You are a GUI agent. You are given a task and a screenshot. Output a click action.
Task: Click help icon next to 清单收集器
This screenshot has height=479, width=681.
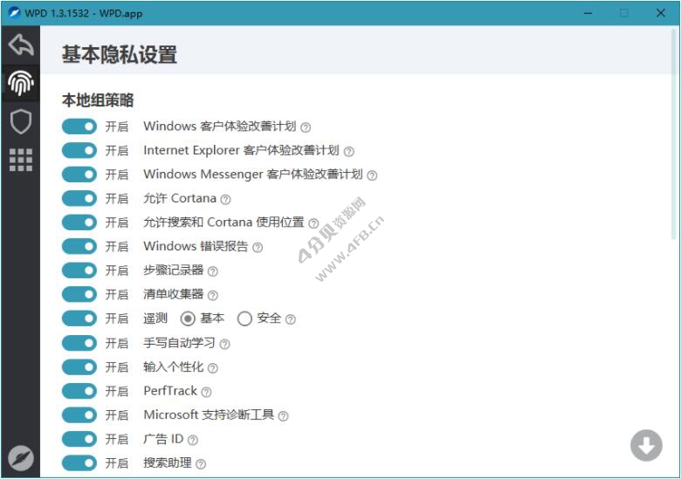(212, 296)
